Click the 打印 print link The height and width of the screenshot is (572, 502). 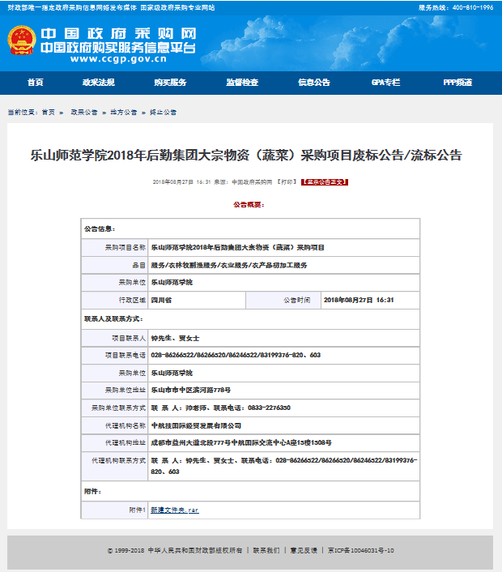tap(286, 182)
